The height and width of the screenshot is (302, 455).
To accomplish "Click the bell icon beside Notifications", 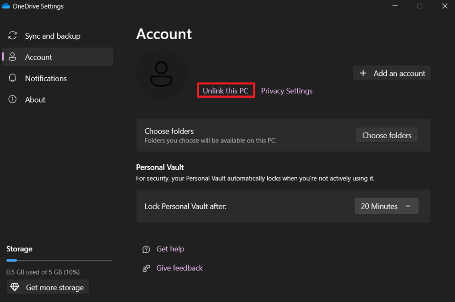I will (12, 78).
